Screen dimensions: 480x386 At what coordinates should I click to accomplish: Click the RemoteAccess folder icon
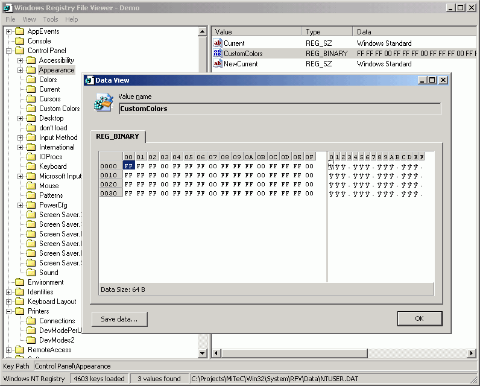(19, 350)
